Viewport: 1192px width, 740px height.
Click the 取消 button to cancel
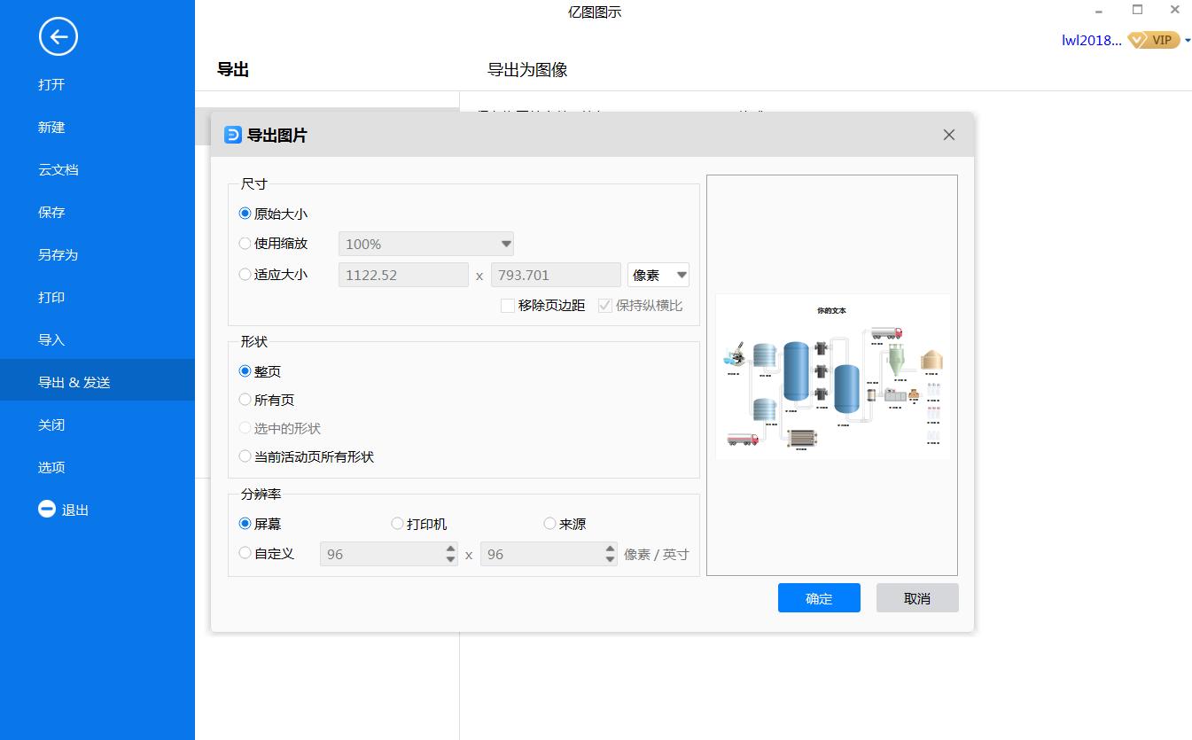tap(916, 597)
